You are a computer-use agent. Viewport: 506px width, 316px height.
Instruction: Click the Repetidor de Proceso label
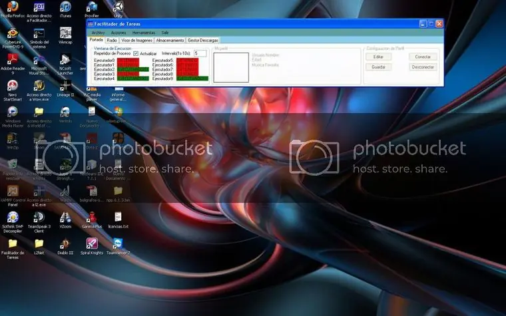tap(113, 53)
